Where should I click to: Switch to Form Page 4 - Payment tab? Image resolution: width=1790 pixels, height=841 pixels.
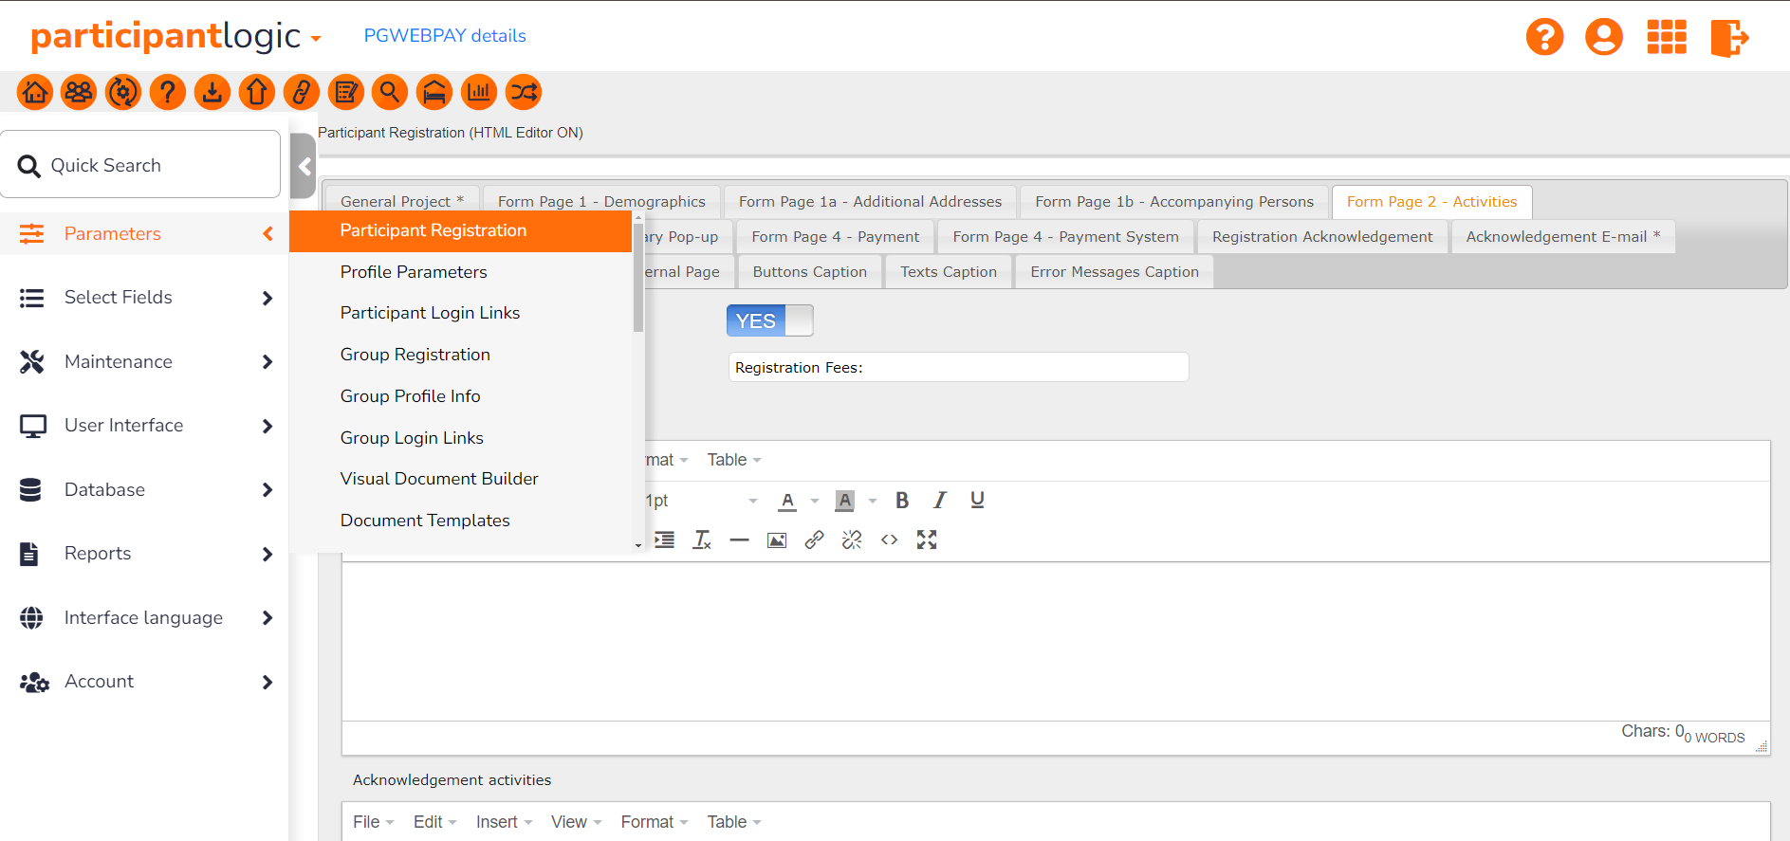(835, 237)
